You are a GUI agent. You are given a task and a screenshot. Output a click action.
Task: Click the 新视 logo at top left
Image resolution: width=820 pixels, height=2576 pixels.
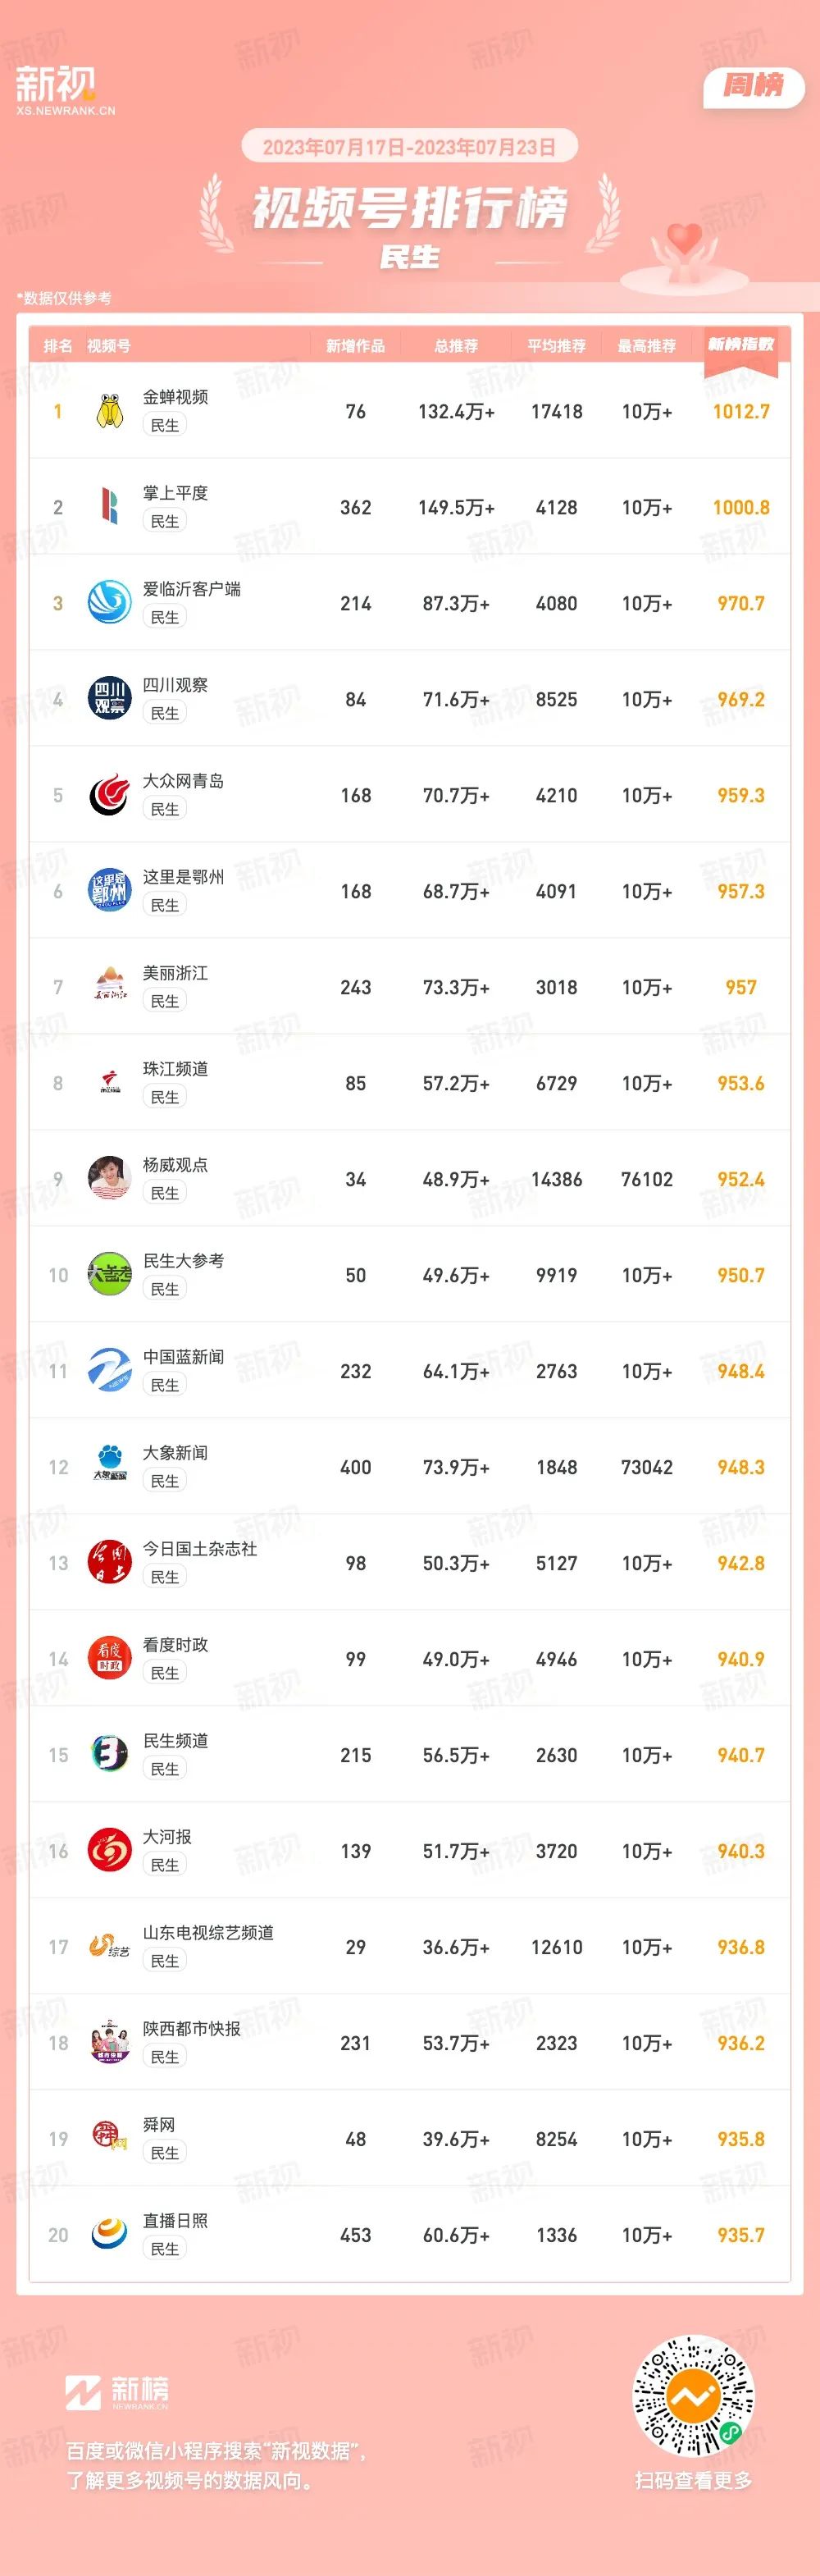point(65,90)
